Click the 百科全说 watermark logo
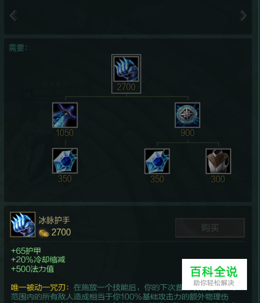Viewport: 260px width, 303px height. 214,274
